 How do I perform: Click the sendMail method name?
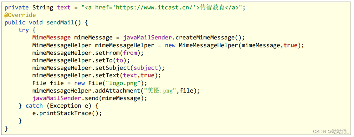click(60, 23)
